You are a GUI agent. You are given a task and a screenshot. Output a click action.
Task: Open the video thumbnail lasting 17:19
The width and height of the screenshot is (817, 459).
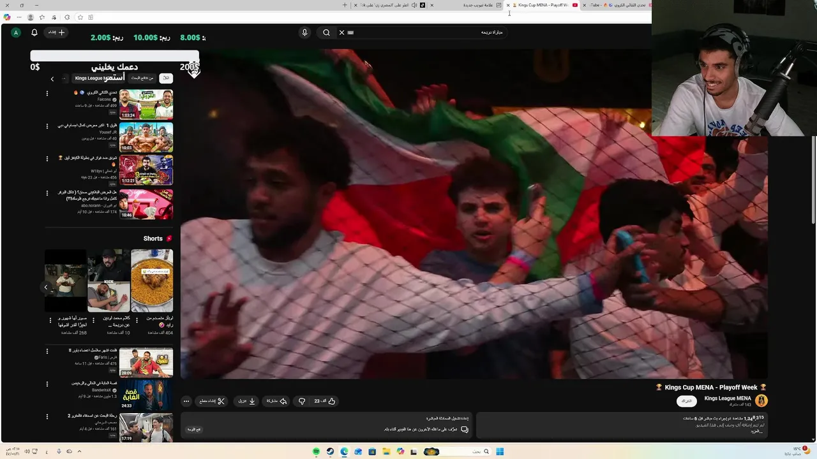pos(146,428)
